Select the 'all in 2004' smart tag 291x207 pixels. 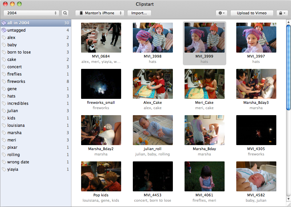18,23
